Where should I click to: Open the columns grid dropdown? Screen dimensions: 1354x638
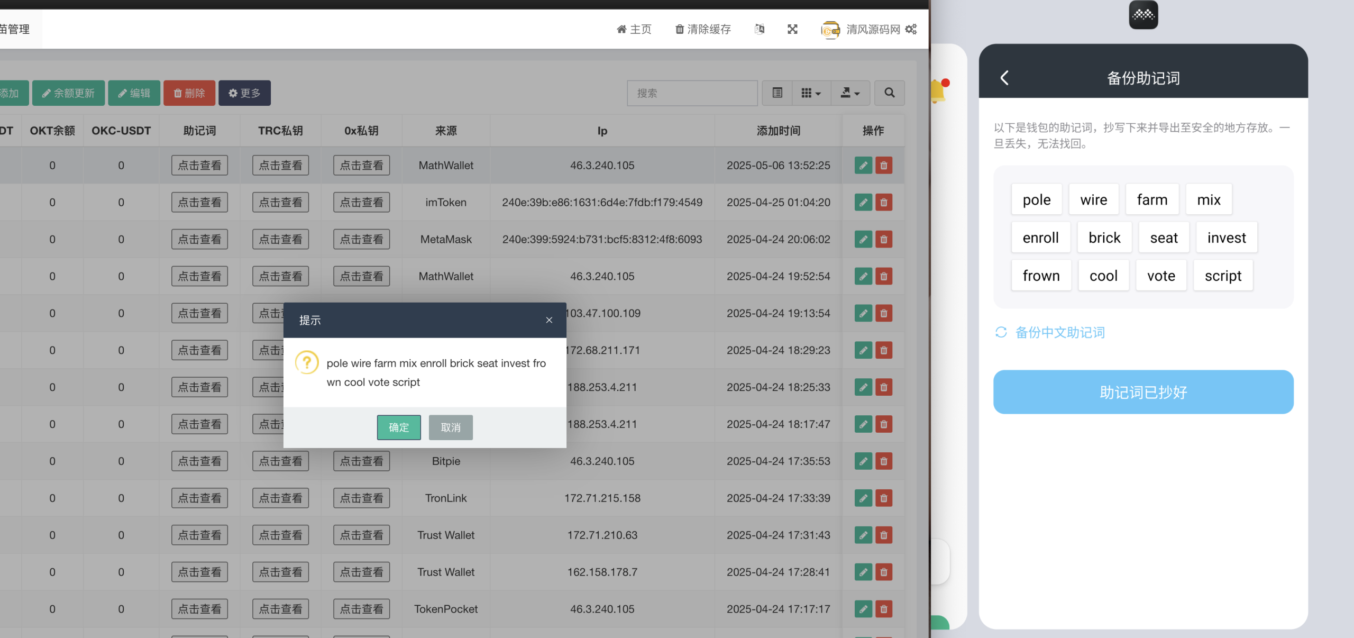pyautogui.click(x=811, y=93)
